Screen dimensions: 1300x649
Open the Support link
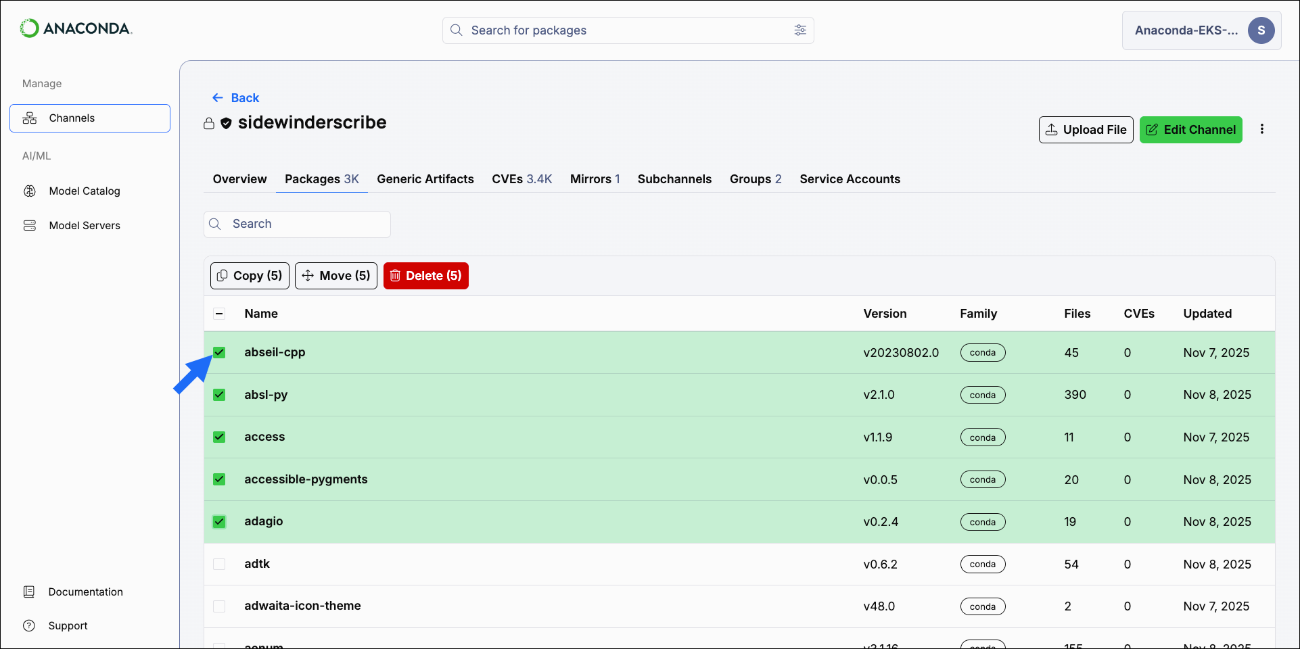68,626
